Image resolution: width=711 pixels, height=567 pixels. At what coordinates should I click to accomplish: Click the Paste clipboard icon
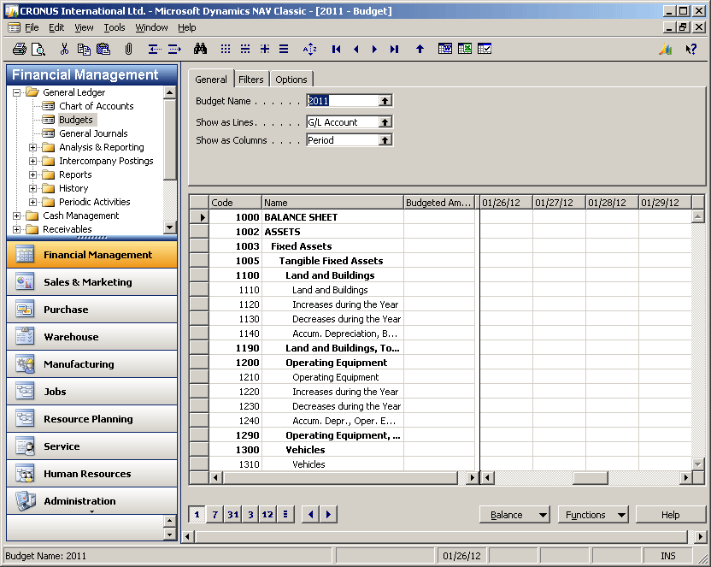(x=103, y=49)
